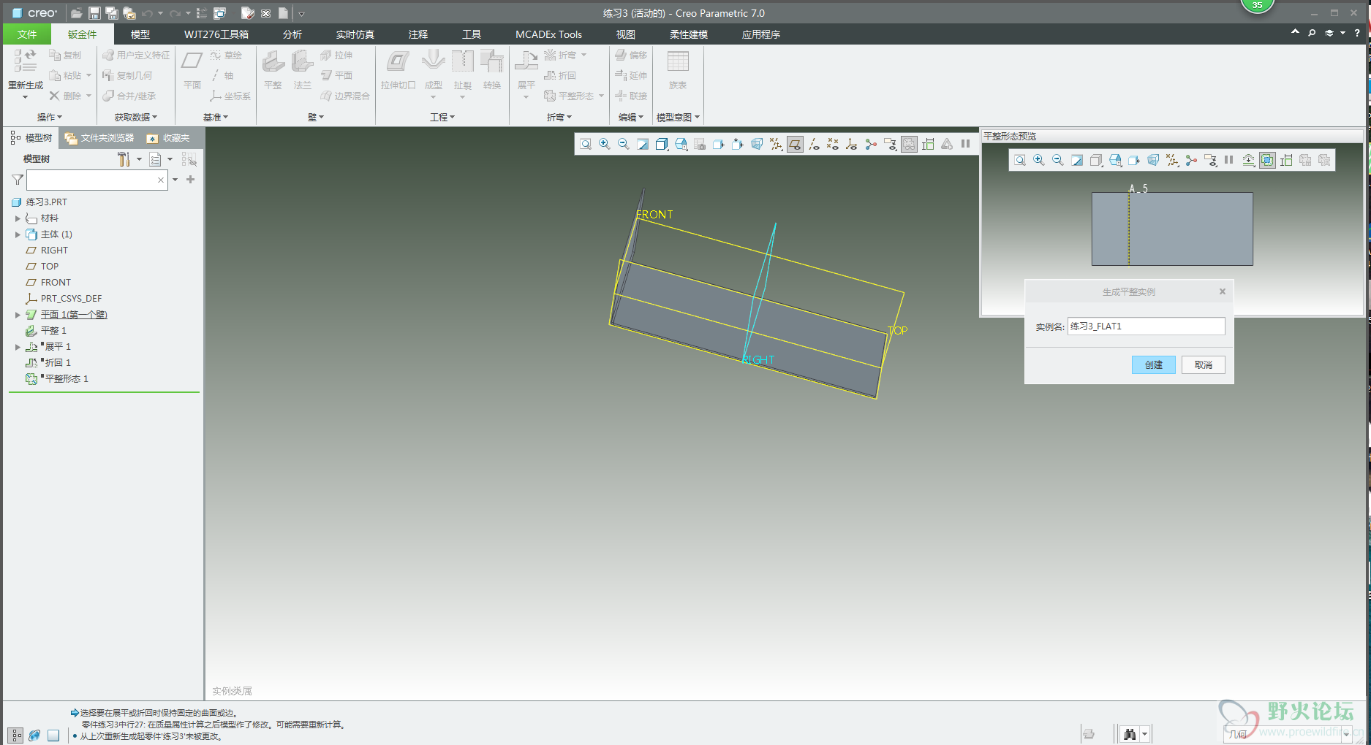Screen dimensions: 1371x745
Task: Click the 折回 ribbon button
Action: pos(561,75)
